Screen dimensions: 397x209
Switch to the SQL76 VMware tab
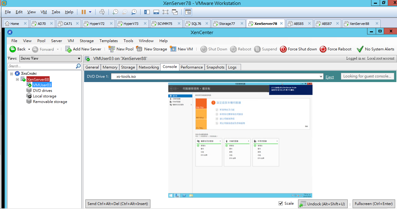coord(196,24)
